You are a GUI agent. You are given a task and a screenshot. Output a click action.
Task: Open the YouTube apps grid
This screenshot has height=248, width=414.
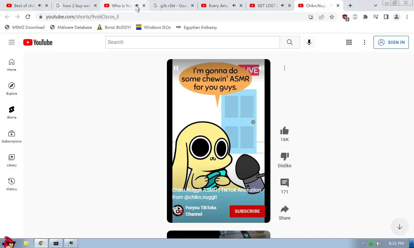click(x=349, y=42)
